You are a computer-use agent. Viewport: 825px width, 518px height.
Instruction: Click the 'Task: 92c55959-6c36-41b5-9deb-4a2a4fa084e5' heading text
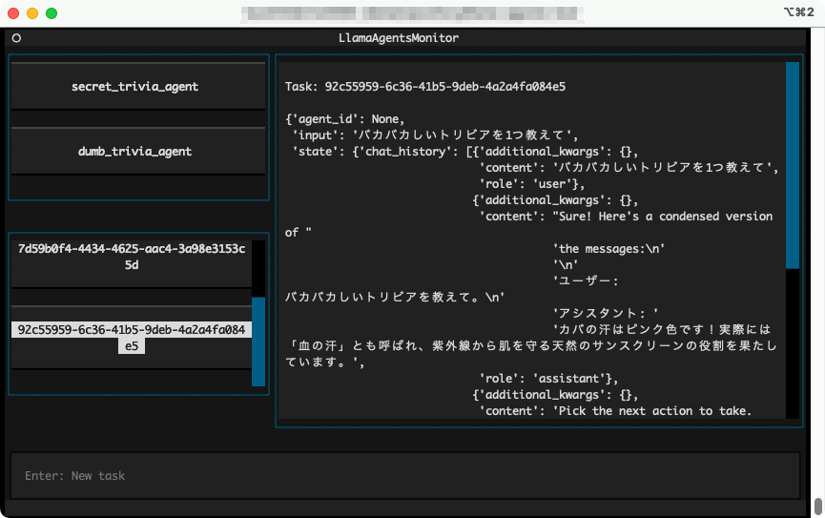point(425,86)
